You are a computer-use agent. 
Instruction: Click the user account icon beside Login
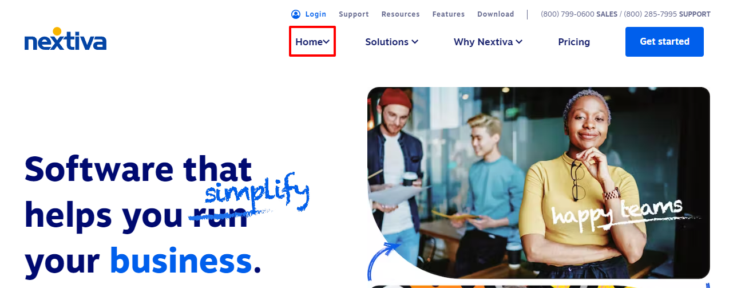(295, 14)
